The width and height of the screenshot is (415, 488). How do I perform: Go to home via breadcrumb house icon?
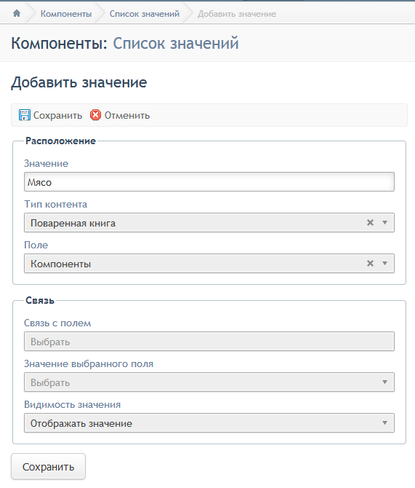(17, 13)
